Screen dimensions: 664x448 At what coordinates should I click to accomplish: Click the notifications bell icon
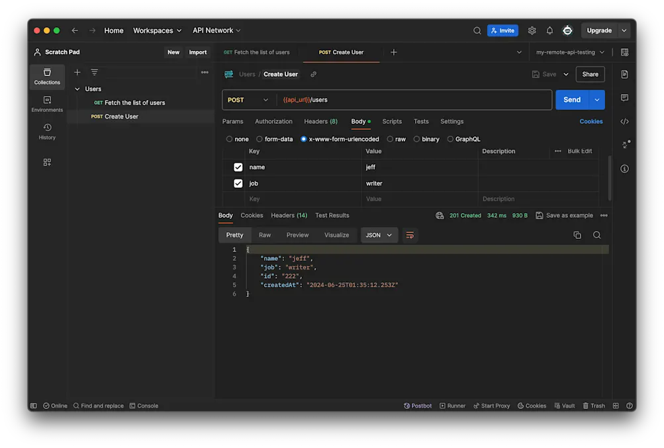pyautogui.click(x=549, y=30)
